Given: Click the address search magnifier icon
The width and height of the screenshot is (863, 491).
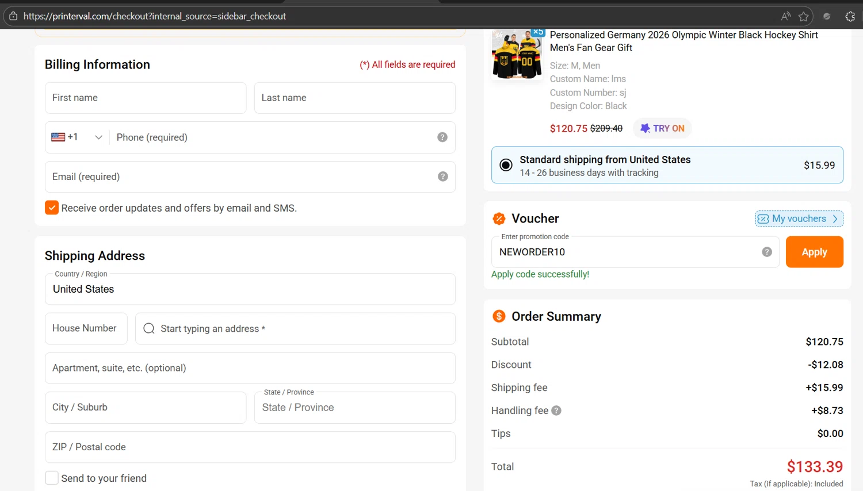Looking at the screenshot, I should 149,328.
